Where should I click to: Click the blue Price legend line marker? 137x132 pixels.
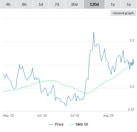tap(51, 124)
